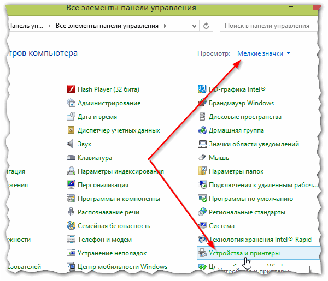This screenshot has width=328, height=281.
Task: Open Значки области уведомлений link
Action: (254, 144)
